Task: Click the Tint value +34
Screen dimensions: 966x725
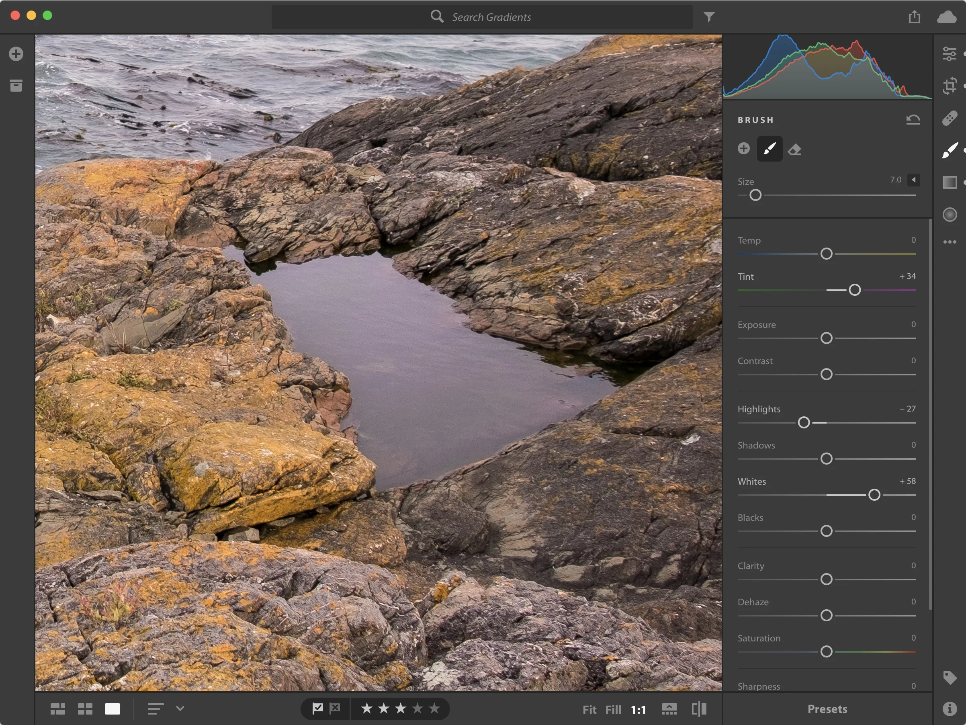Action: click(x=907, y=276)
